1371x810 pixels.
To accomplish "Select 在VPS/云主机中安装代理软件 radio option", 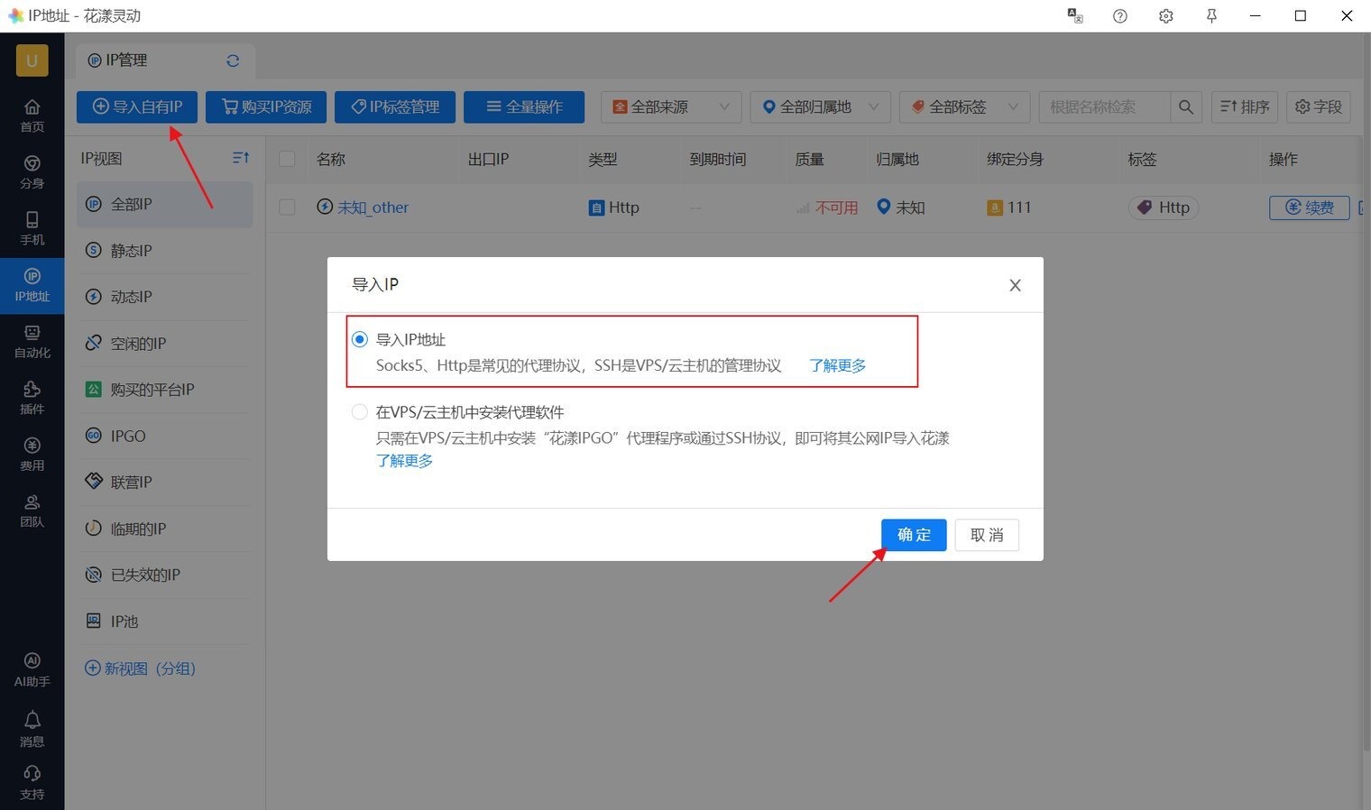I will [360, 412].
